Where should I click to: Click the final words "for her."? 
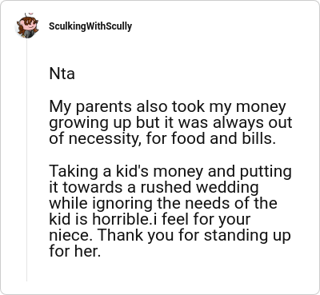(x=75, y=251)
